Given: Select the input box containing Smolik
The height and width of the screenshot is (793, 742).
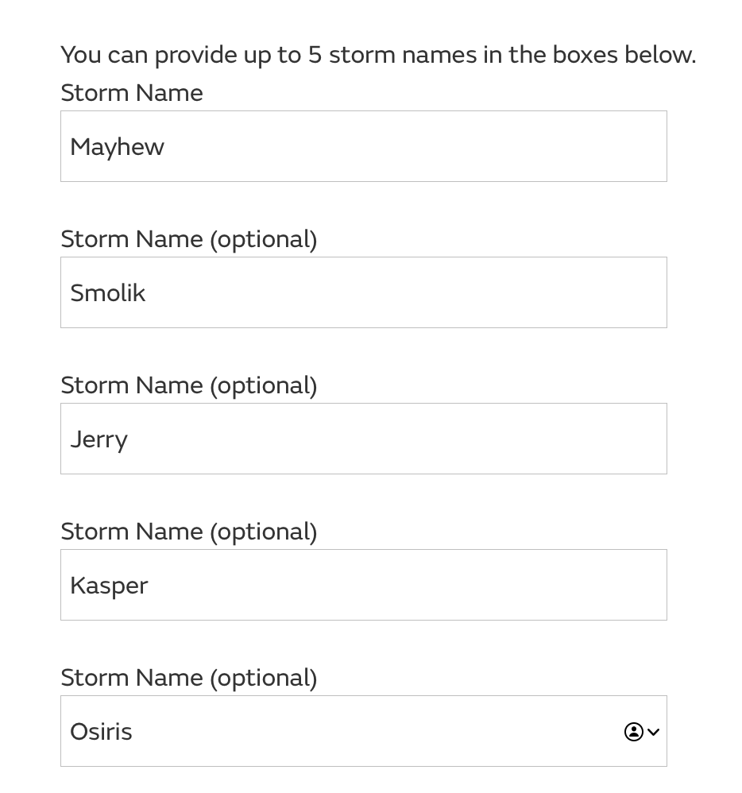Looking at the screenshot, I should click(x=364, y=292).
